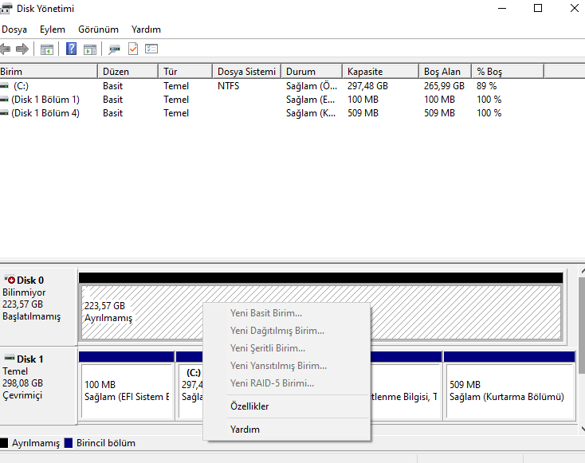Click the NTFS file system cell
Viewport: 585px width, 463px height.
point(228,86)
